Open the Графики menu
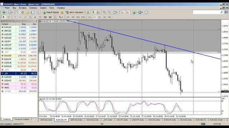Screen dimensions: 229x128 point(33,8)
